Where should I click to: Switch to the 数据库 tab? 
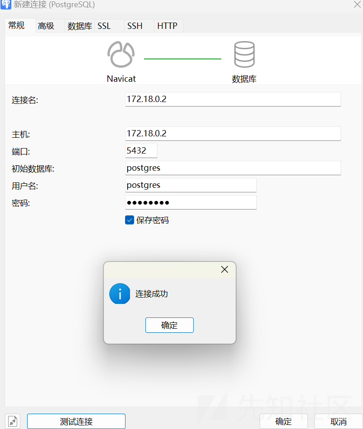(79, 26)
